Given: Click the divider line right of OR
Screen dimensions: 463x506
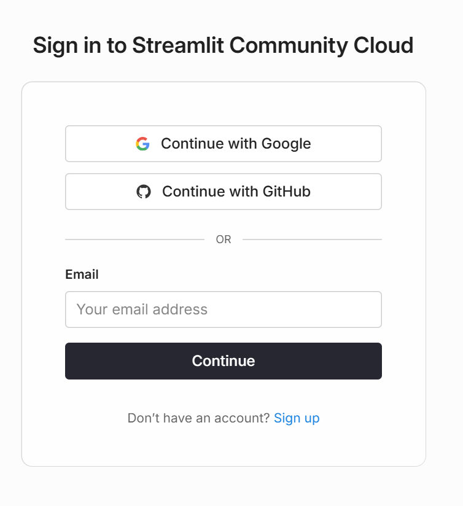Looking at the screenshot, I should [312, 239].
